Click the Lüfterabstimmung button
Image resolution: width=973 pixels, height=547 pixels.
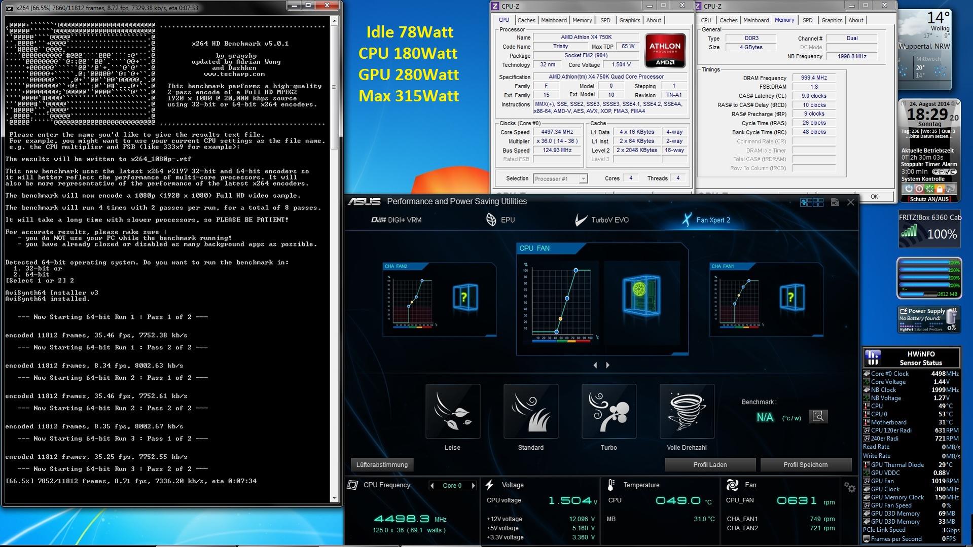point(382,465)
